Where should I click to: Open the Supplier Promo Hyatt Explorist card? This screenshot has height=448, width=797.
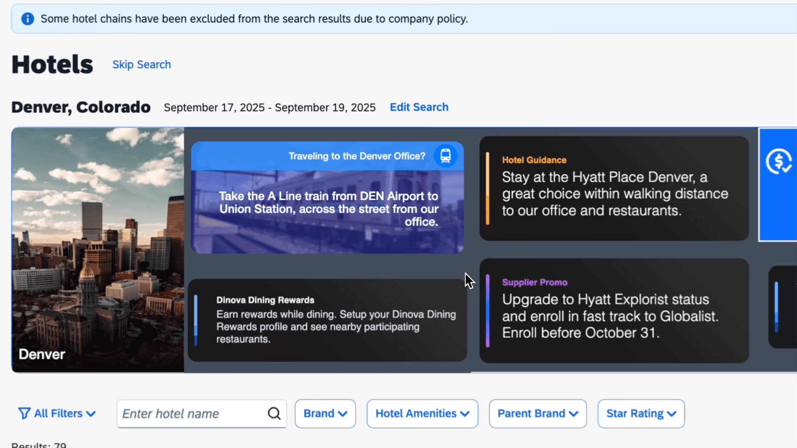(x=614, y=311)
